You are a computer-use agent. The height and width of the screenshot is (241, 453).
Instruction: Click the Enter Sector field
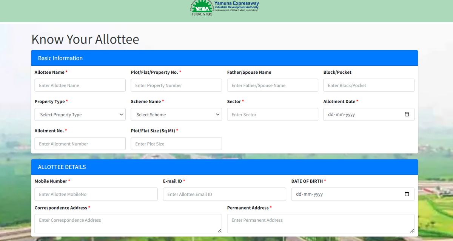[x=272, y=114]
